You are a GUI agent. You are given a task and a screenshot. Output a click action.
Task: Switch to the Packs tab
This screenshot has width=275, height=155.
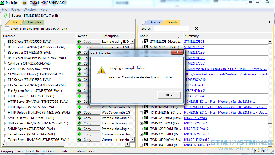pos(17,22)
